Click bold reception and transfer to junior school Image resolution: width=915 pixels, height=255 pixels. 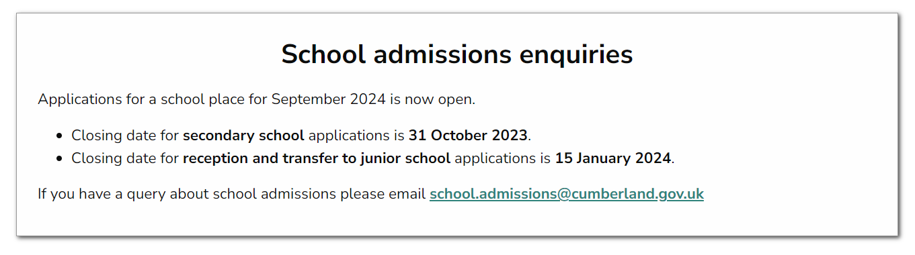coord(317,159)
